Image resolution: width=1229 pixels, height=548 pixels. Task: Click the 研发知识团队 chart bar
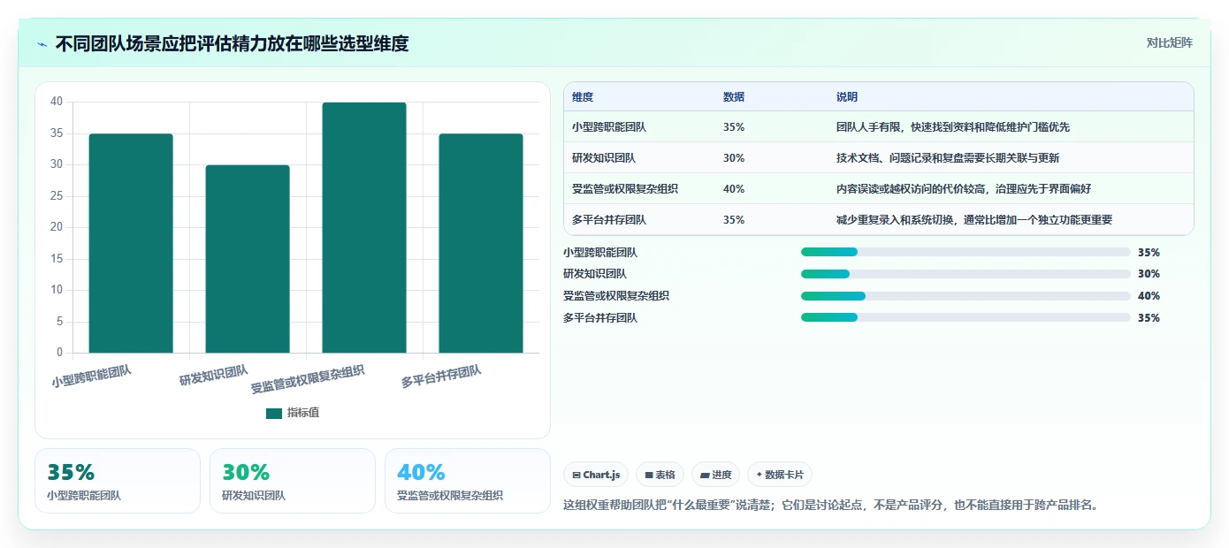coord(248,259)
